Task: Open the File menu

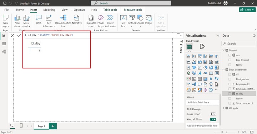Action: (6, 10)
